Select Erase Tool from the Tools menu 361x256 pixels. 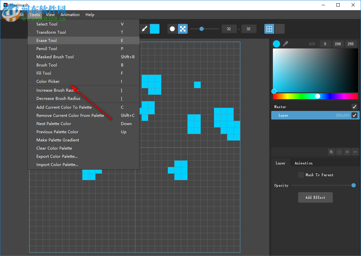tap(46, 40)
